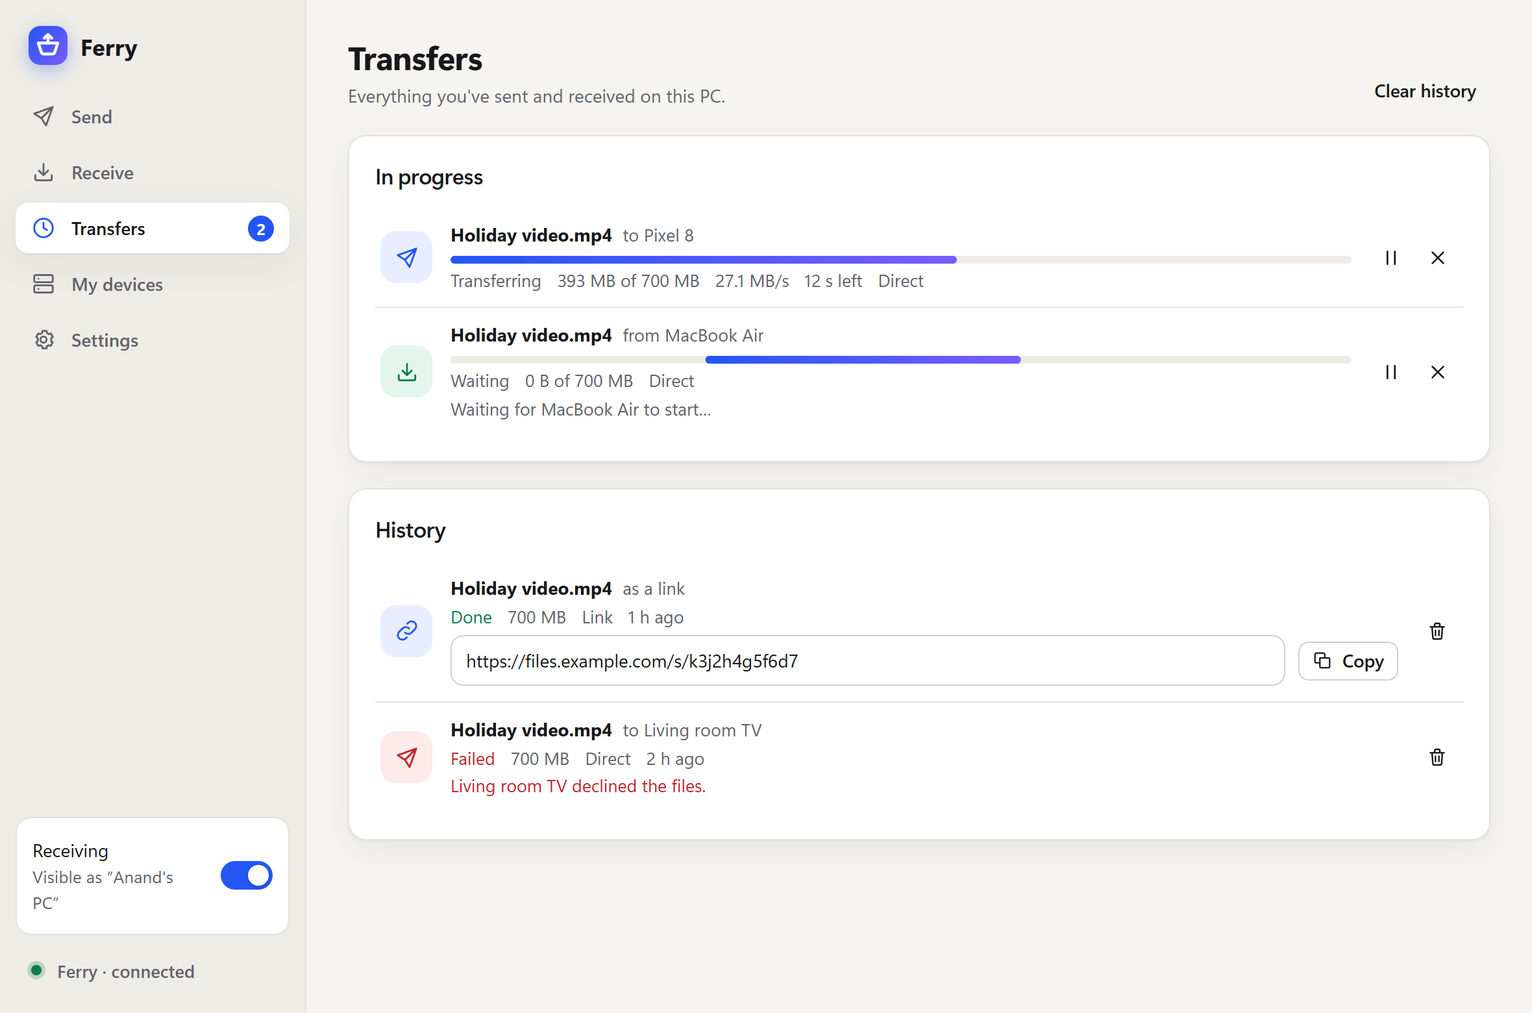
Task: Click the 'Ferry · connected' status text
Action: [x=126, y=972]
